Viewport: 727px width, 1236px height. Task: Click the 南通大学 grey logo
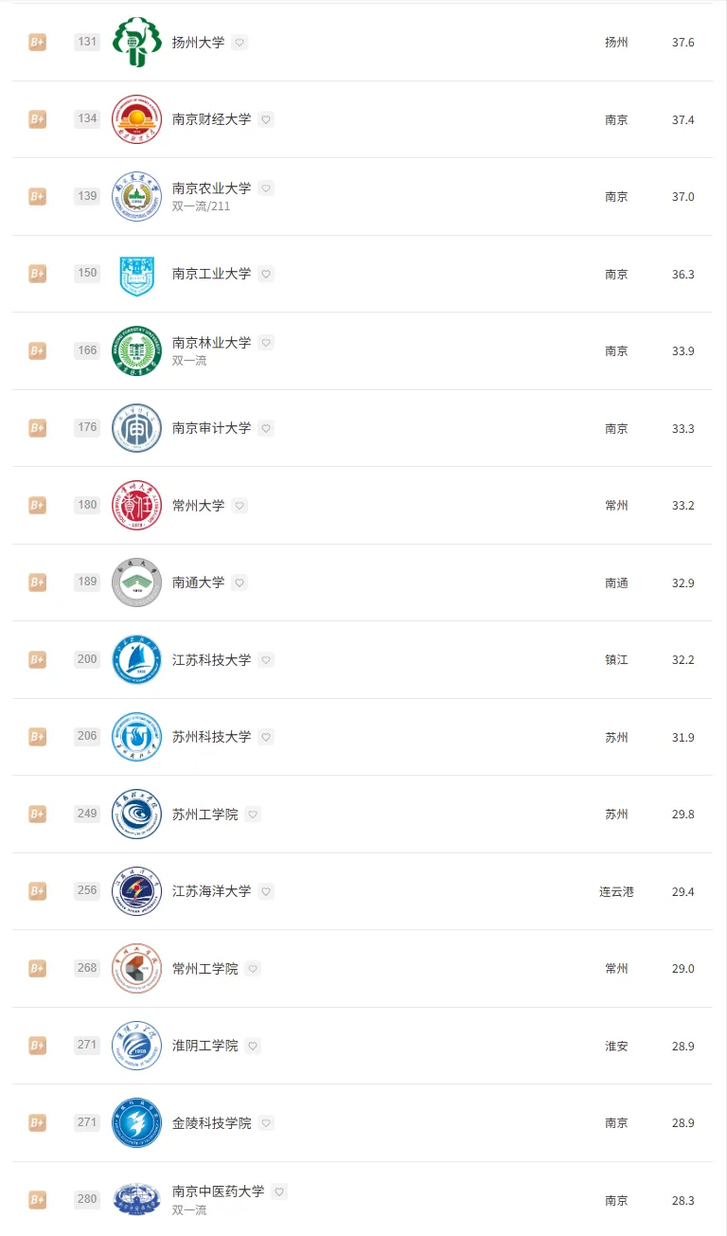click(x=137, y=582)
